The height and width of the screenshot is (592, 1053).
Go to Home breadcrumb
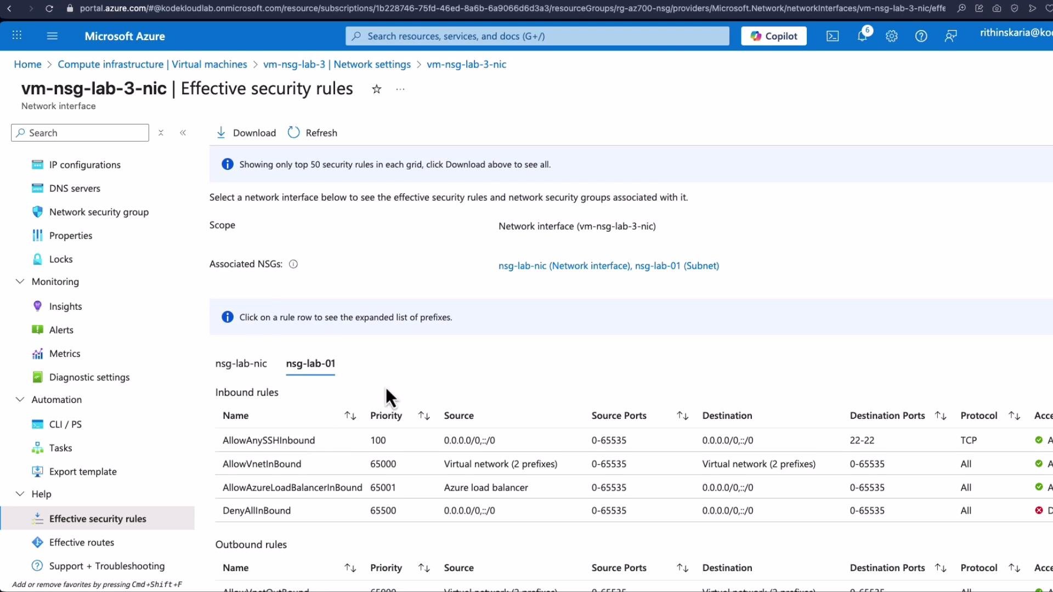pos(27,64)
